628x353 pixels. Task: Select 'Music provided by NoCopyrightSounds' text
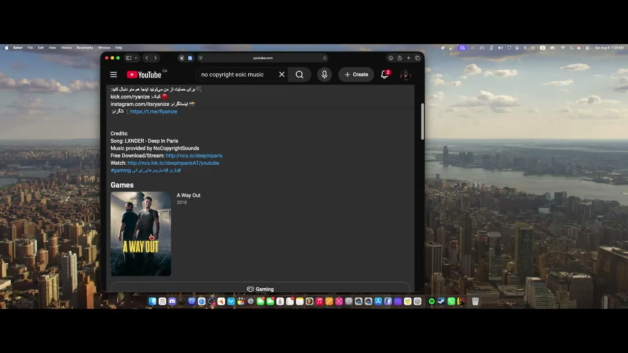tap(155, 148)
